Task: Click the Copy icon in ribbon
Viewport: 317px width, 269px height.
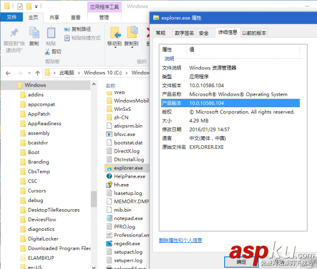Action: [x=34, y=32]
